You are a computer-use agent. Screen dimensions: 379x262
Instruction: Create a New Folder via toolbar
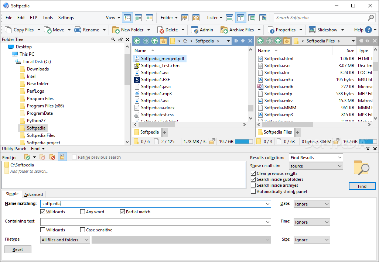point(116,30)
